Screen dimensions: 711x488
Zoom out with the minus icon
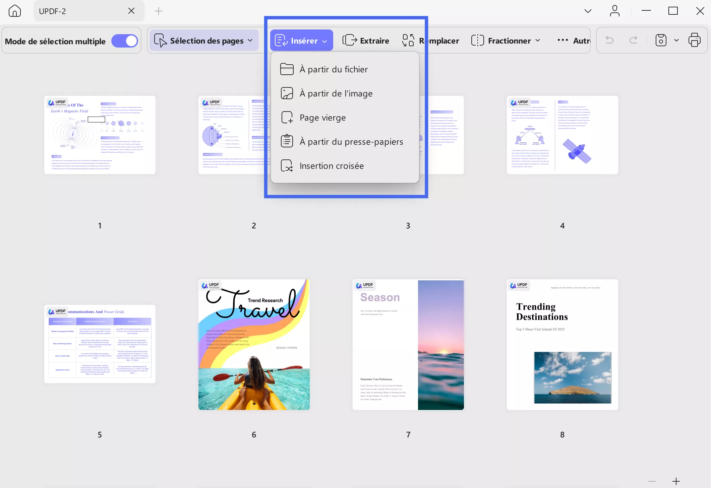click(x=652, y=481)
